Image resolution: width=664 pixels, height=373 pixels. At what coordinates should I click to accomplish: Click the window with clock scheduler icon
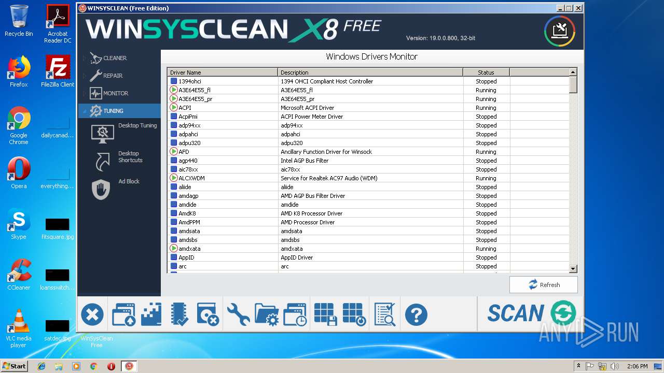click(x=295, y=314)
